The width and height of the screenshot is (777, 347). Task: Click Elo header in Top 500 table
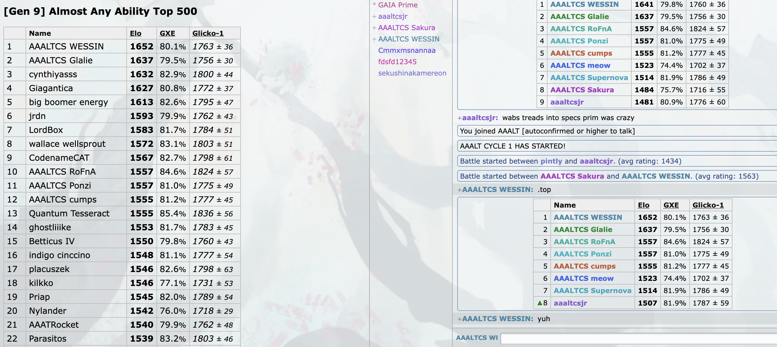pos(135,34)
